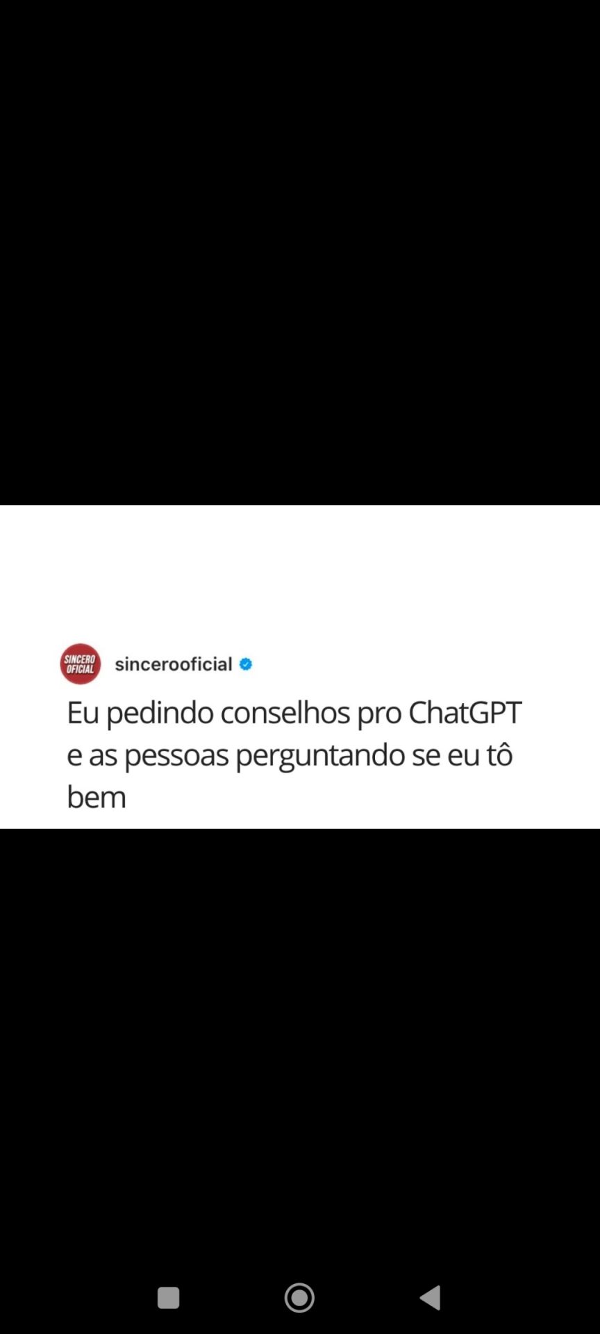Viewport: 600px width, 1334px height.
Task: Go back with the Android triangle button
Action: click(431, 1297)
